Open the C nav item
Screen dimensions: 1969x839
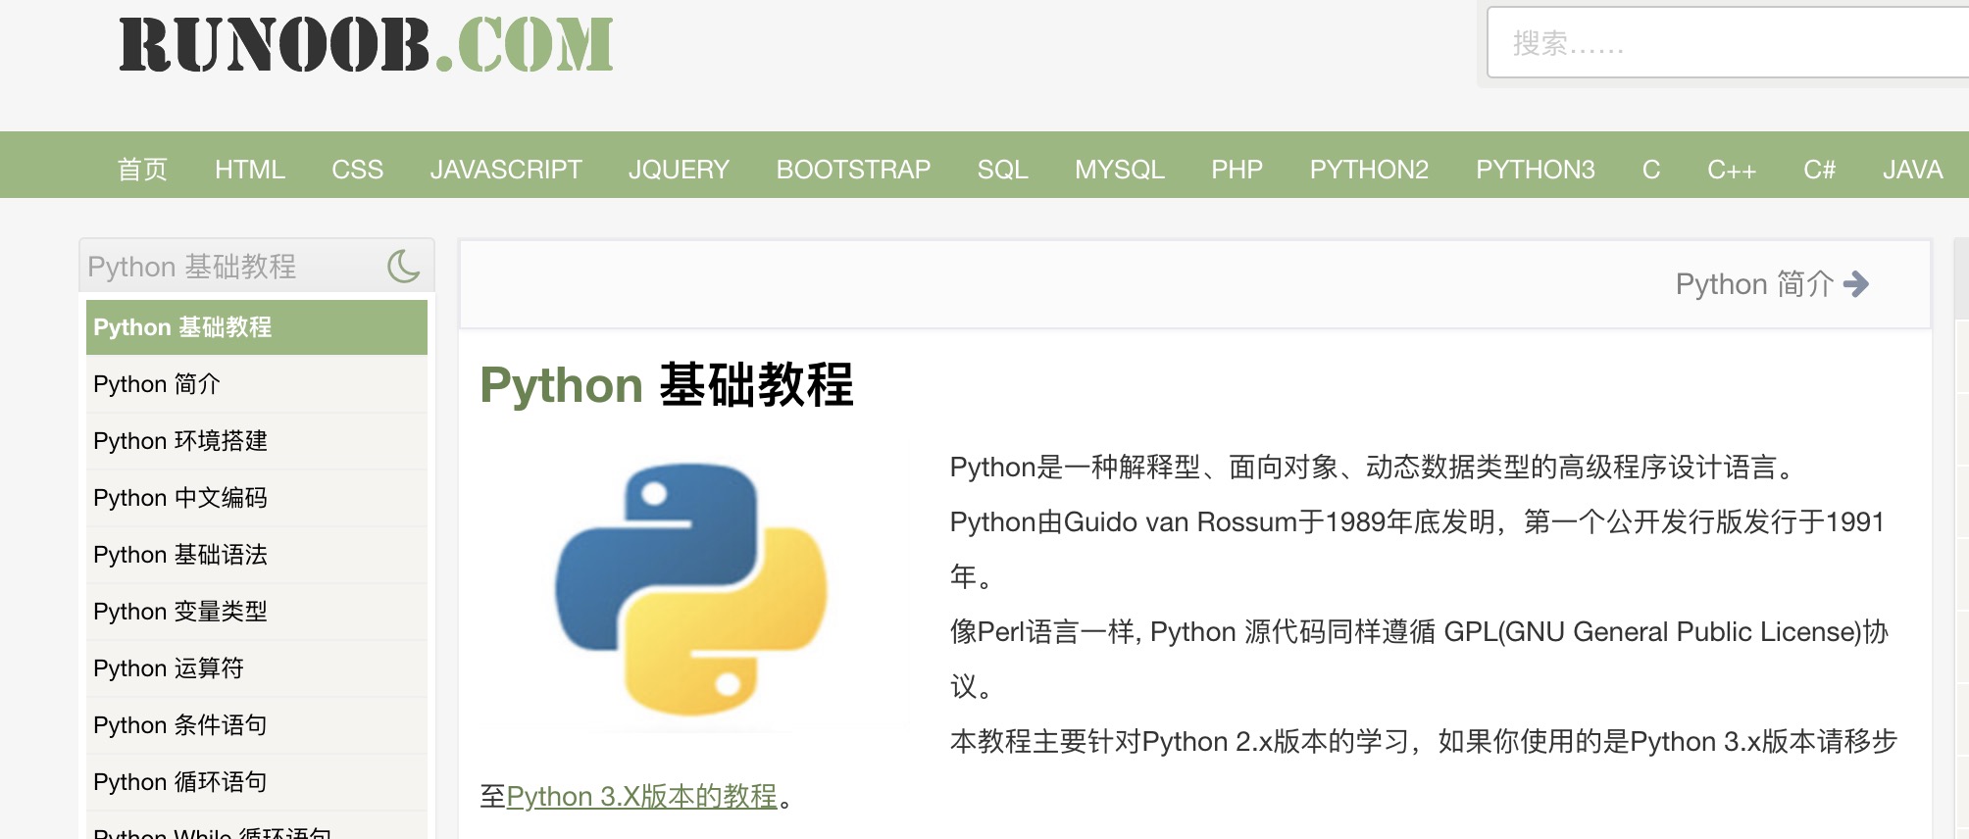[1651, 170]
